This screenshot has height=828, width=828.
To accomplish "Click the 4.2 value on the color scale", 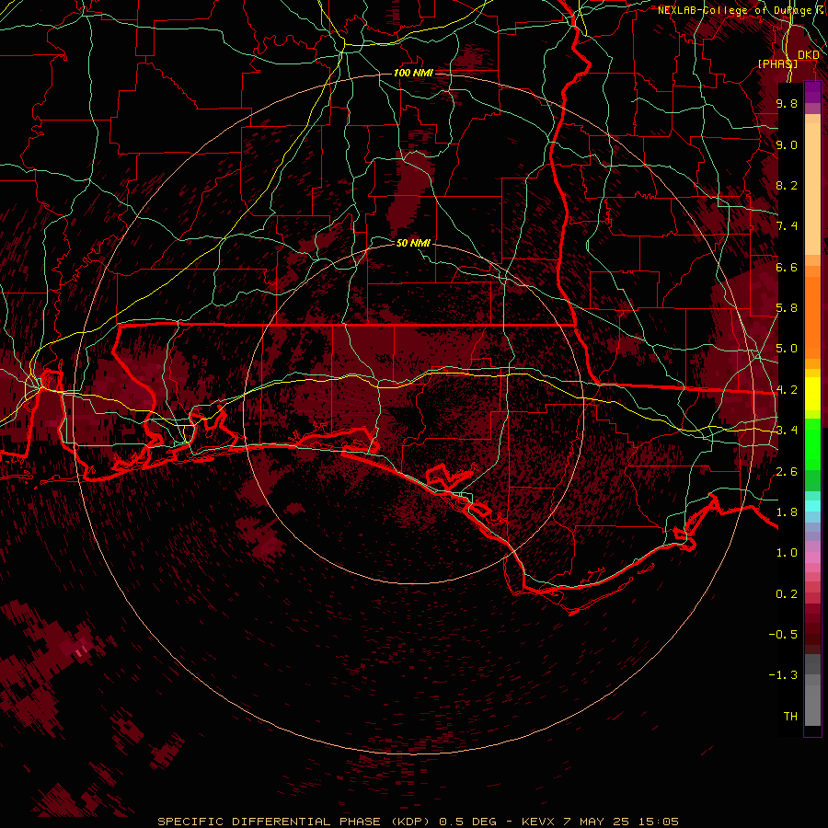I will [787, 390].
